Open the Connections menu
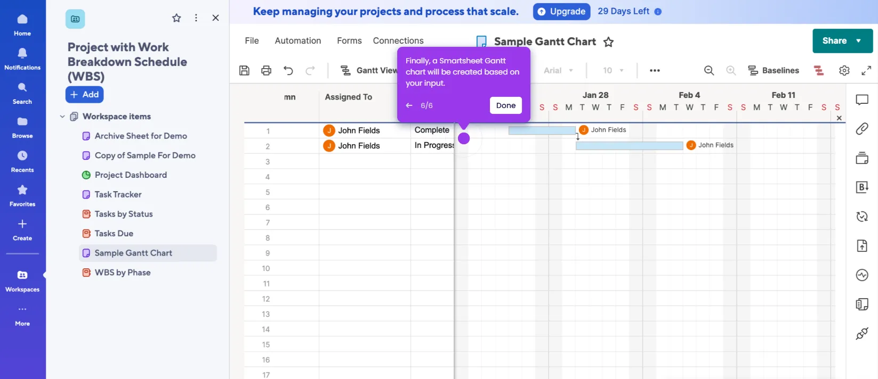878x379 pixels. click(398, 41)
